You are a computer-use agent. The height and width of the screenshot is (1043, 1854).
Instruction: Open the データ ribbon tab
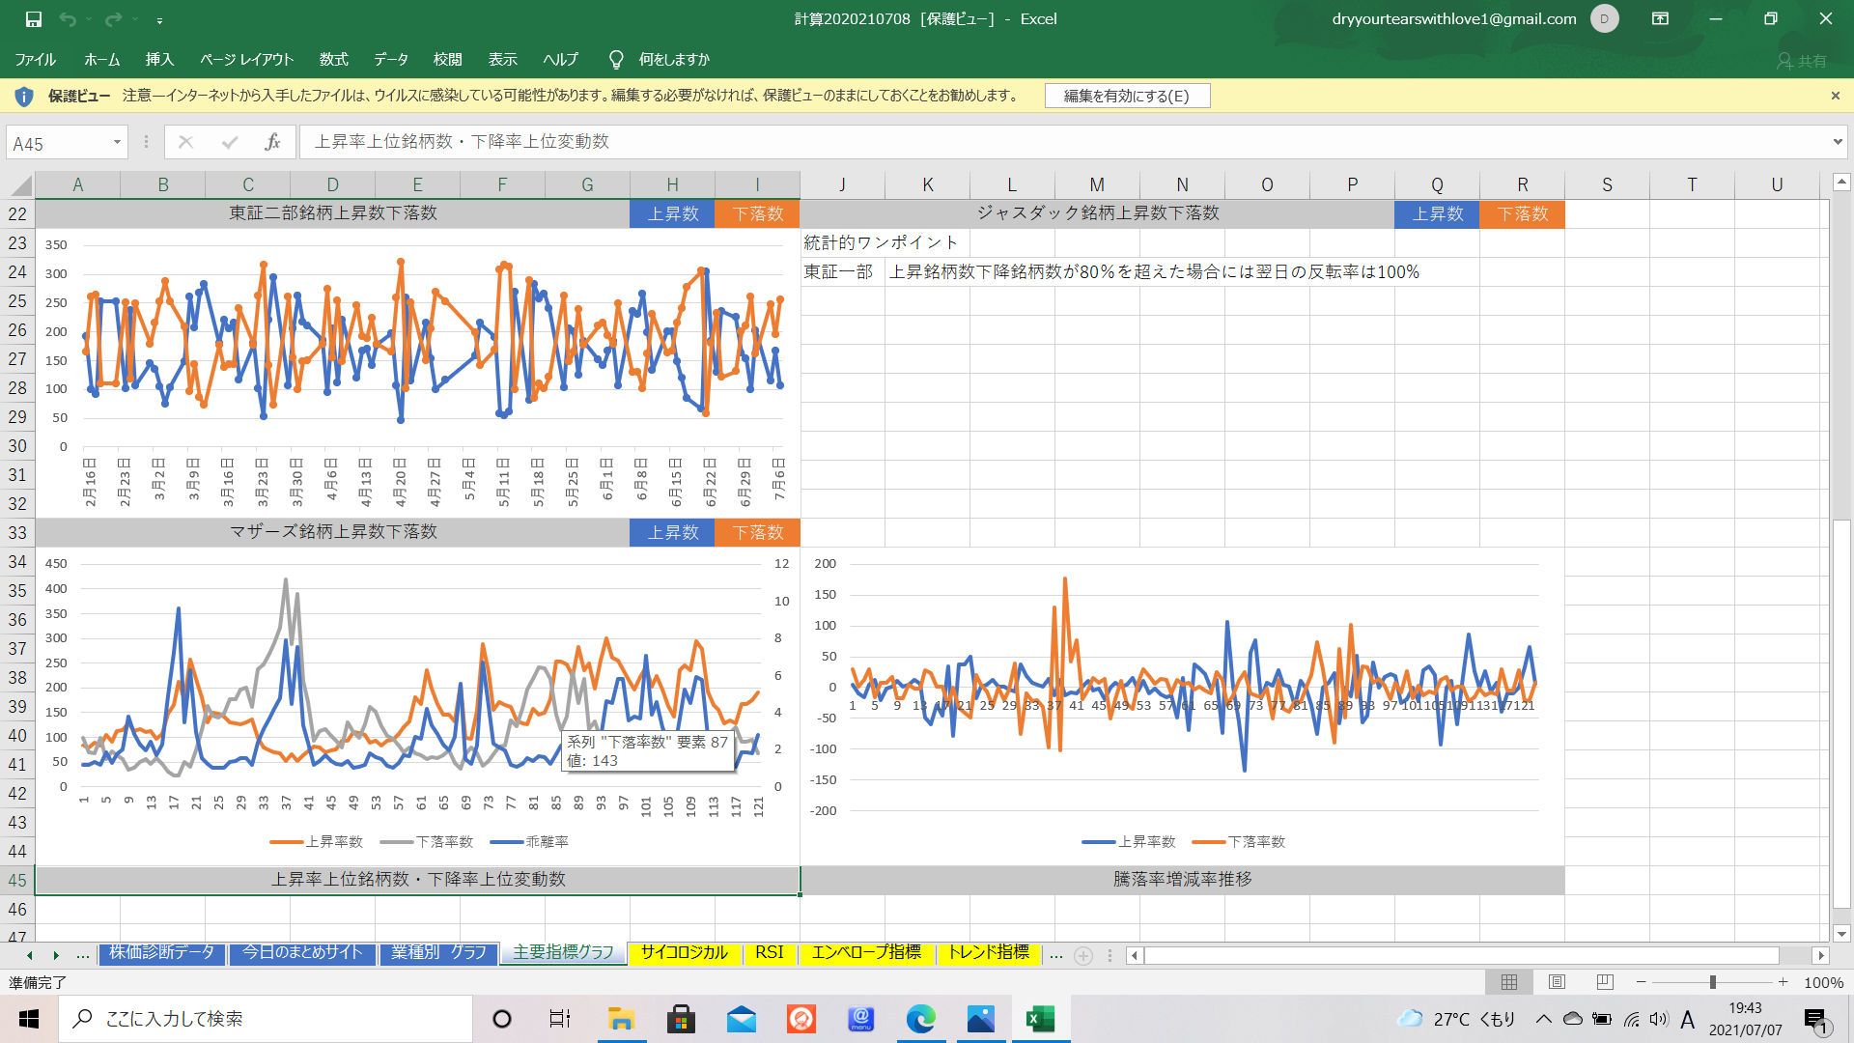pos(390,60)
